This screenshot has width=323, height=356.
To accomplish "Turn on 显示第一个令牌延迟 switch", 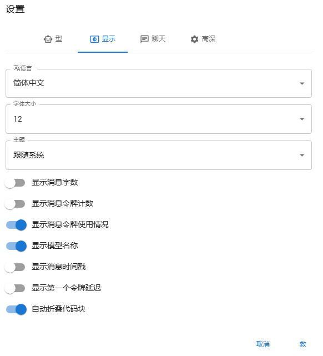I will coord(16,288).
